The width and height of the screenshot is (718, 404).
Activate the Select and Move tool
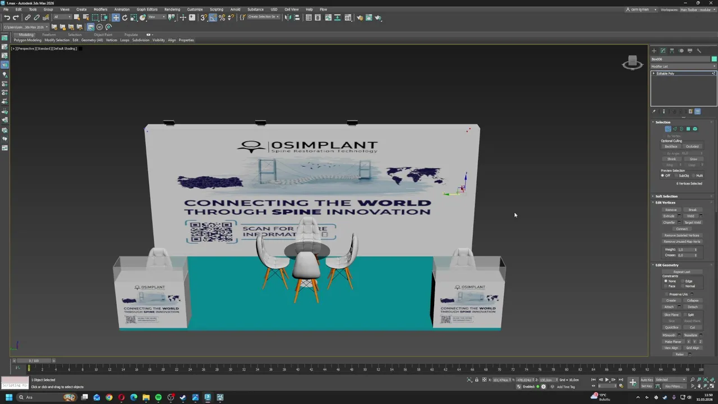tap(116, 17)
